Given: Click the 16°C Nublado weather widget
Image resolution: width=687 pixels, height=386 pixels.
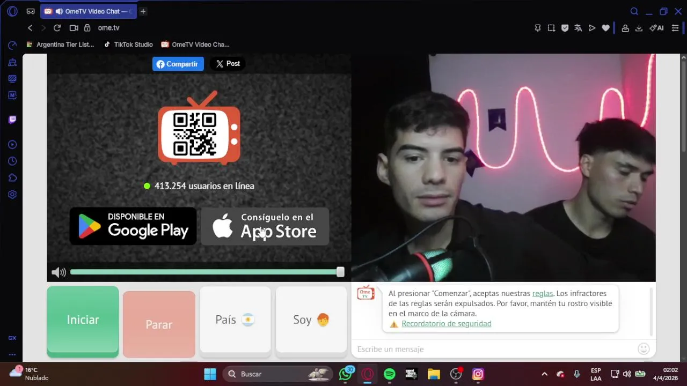Looking at the screenshot, I should tap(30, 374).
